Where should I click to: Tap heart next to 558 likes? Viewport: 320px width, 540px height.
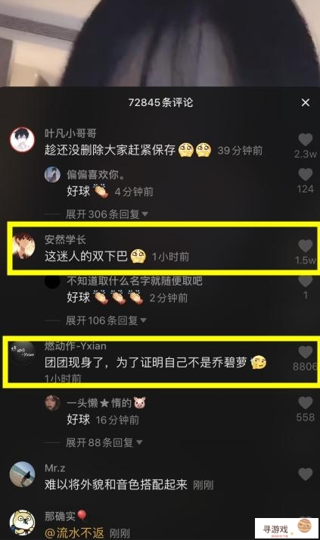(x=305, y=403)
